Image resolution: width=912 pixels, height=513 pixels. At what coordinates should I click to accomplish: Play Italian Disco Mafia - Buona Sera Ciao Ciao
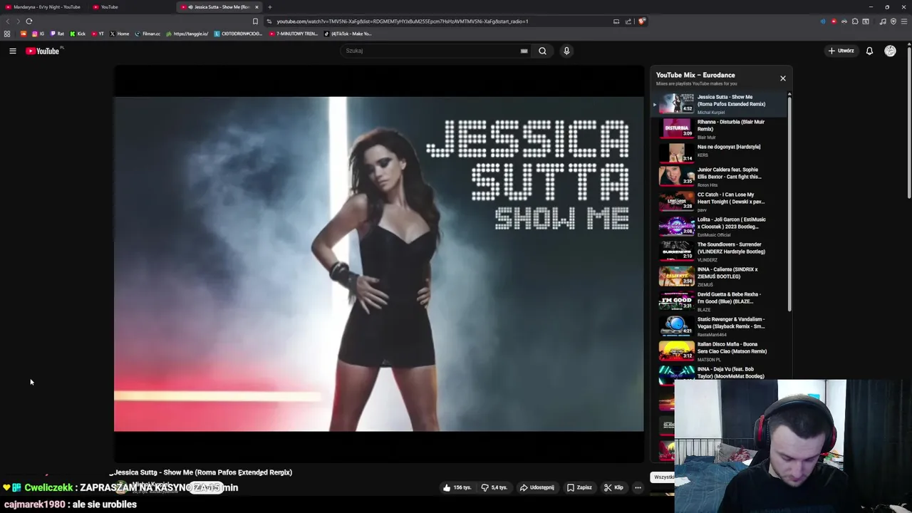pyautogui.click(x=720, y=351)
